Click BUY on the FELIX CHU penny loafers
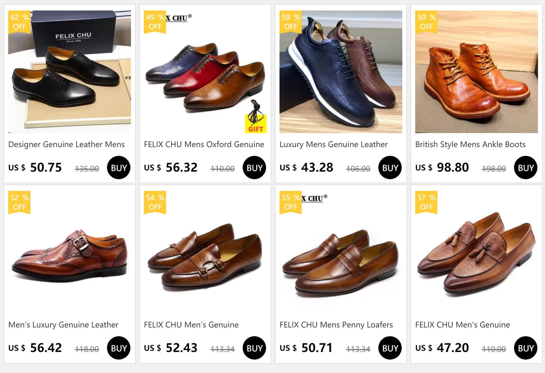545x373 pixels. click(390, 347)
